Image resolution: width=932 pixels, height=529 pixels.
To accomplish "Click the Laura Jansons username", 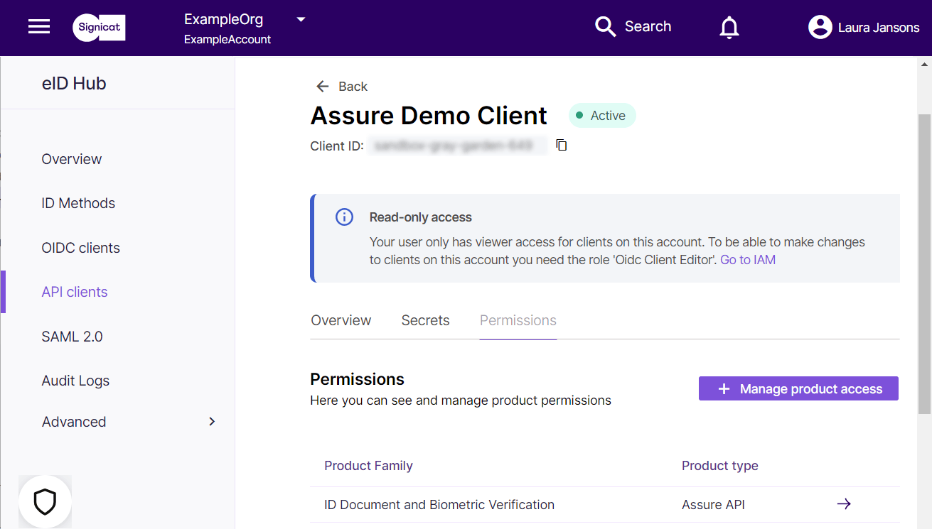I will [x=879, y=28].
